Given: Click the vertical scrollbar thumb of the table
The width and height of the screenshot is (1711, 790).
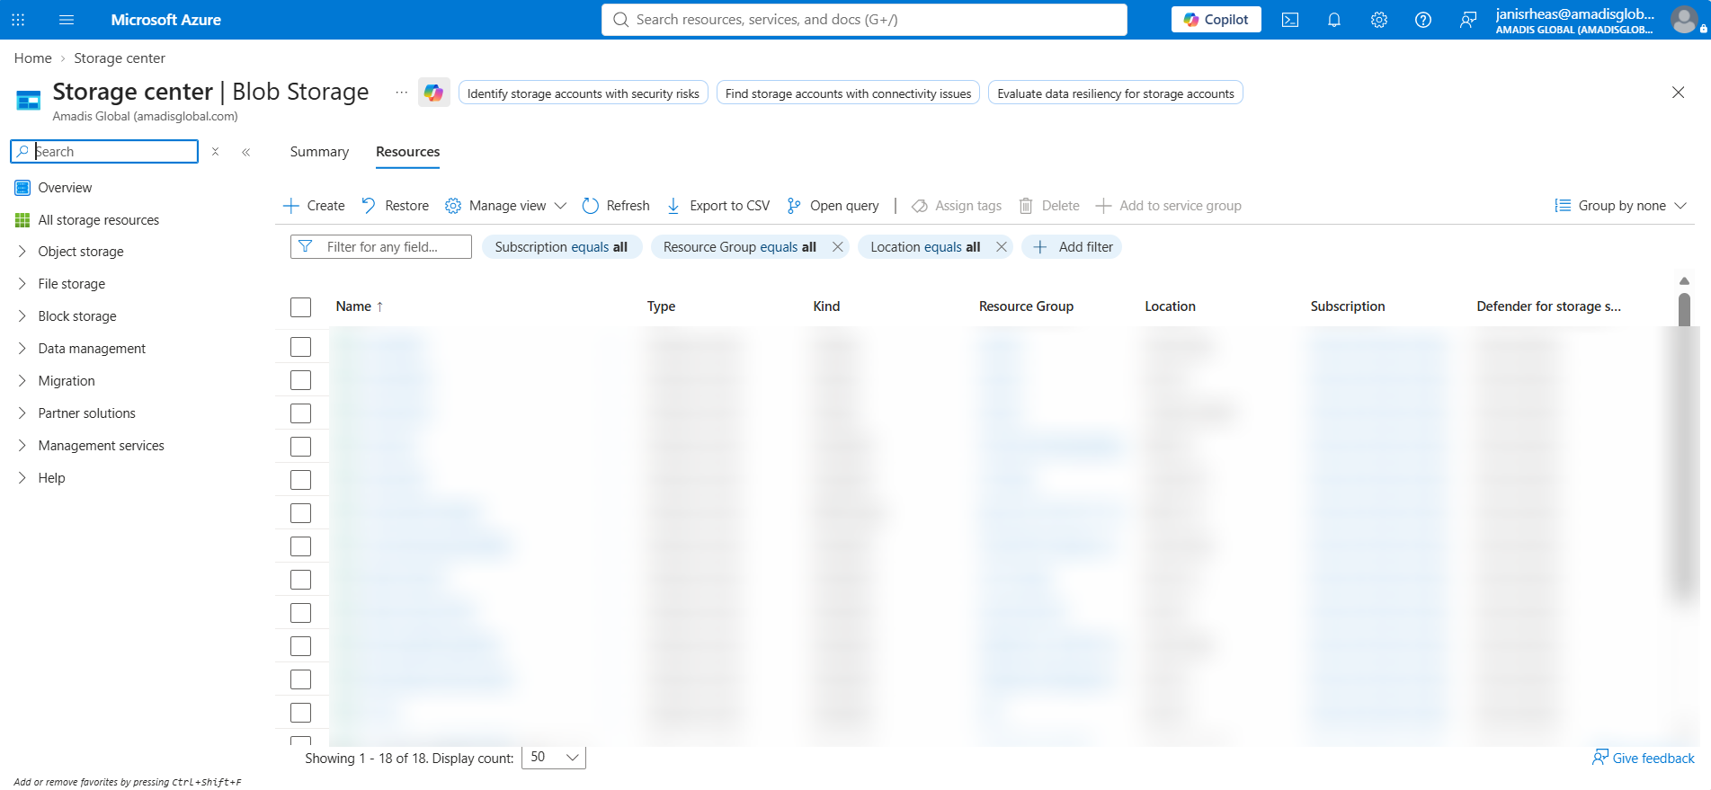Looking at the screenshot, I should point(1684,310).
